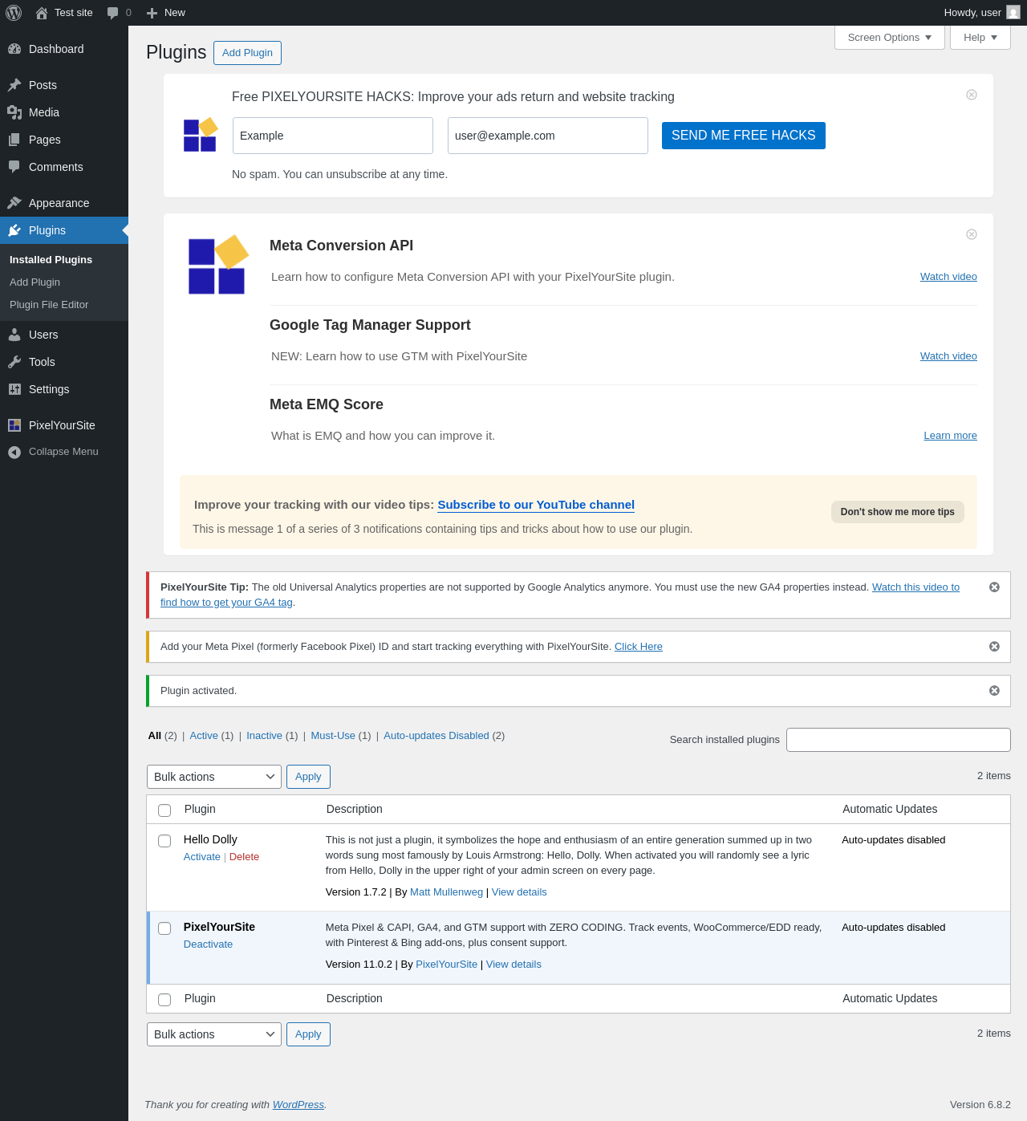Tick the PixelYourSite plugin checkbox
The width and height of the screenshot is (1027, 1121).
coord(164,928)
